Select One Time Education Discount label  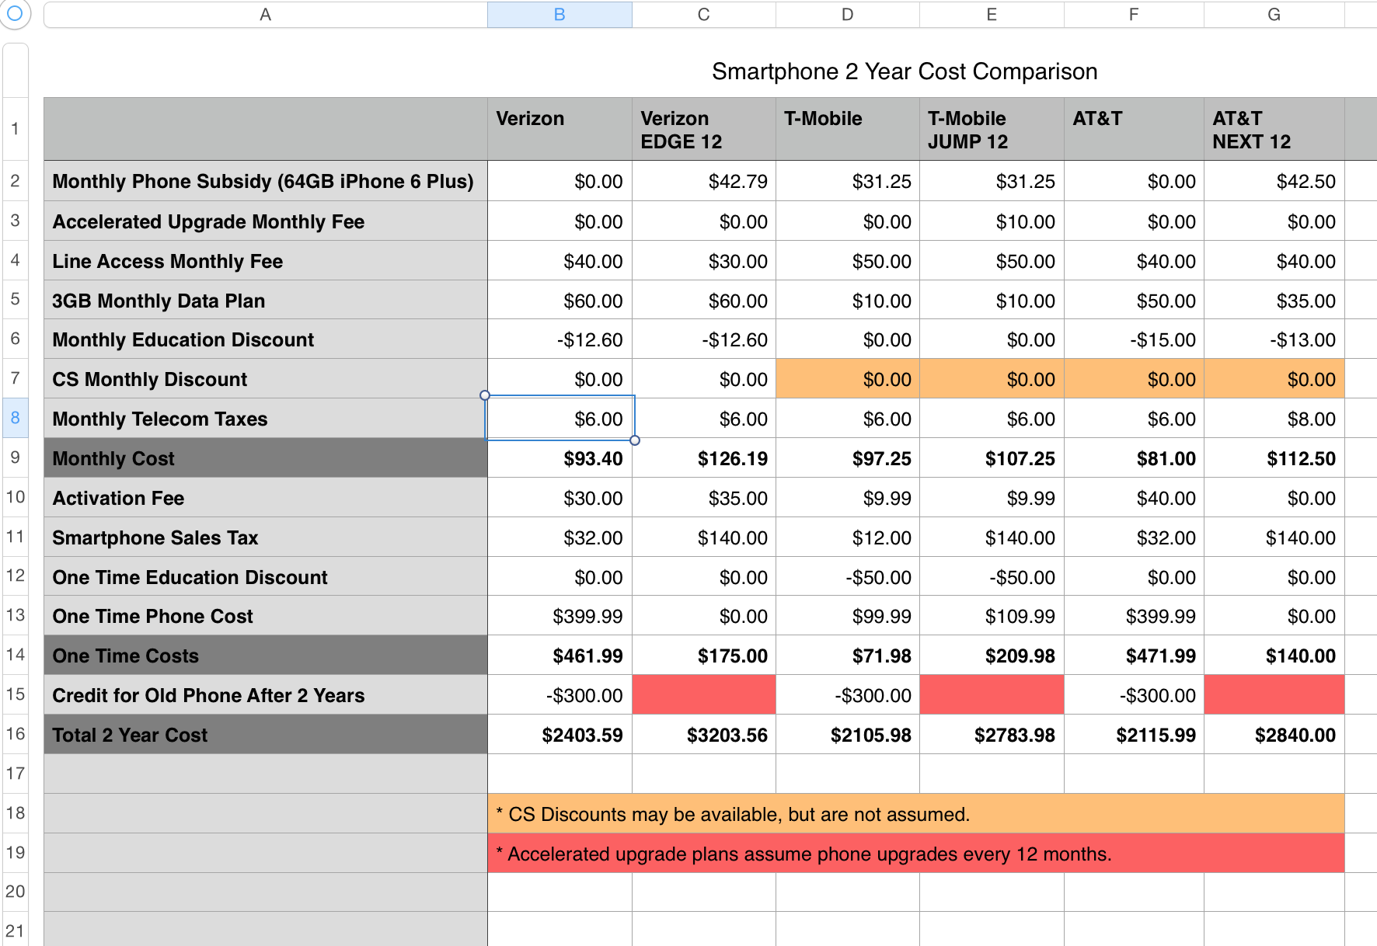tap(266, 577)
